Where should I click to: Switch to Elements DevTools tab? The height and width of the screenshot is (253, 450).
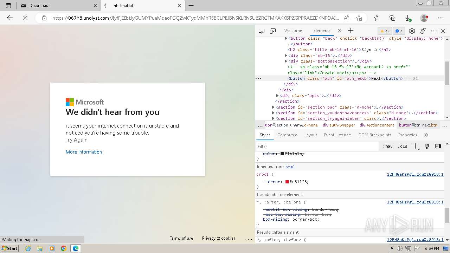point(322,31)
